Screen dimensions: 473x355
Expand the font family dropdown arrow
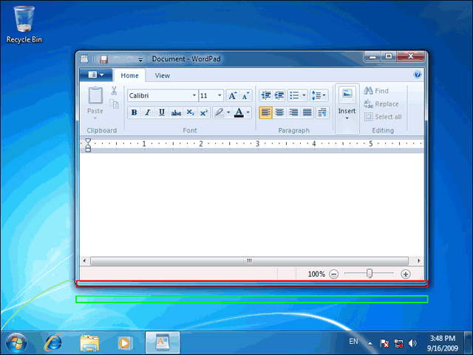[194, 95]
